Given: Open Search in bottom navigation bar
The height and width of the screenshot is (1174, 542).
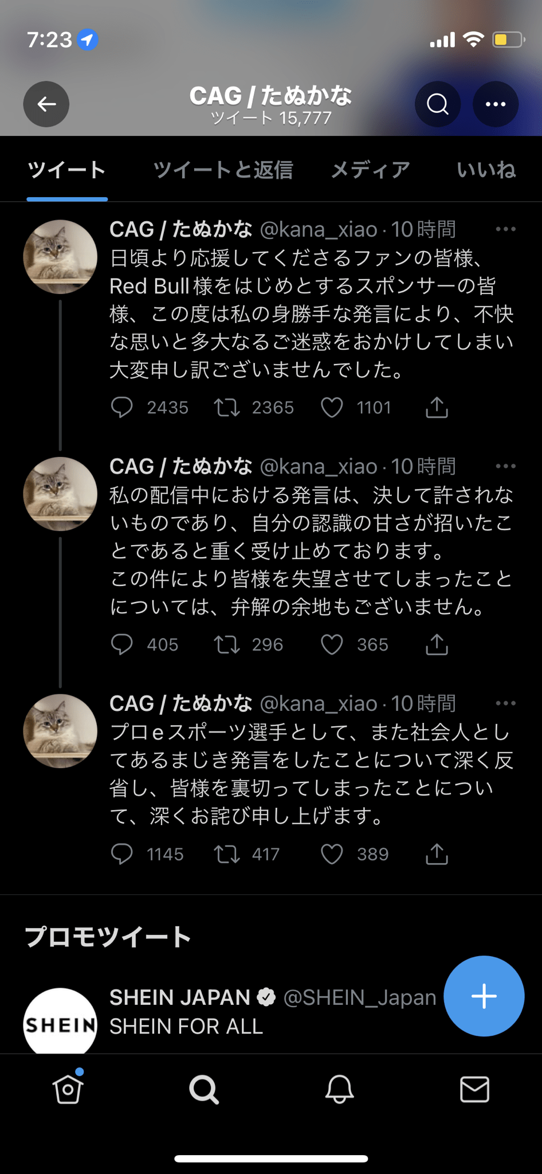Looking at the screenshot, I should click(204, 1089).
